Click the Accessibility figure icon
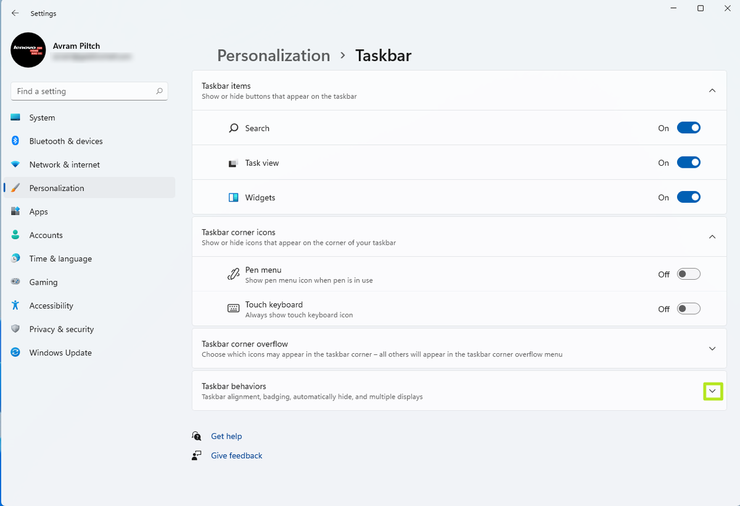Image resolution: width=740 pixels, height=506 pixels. coord(16,306)
